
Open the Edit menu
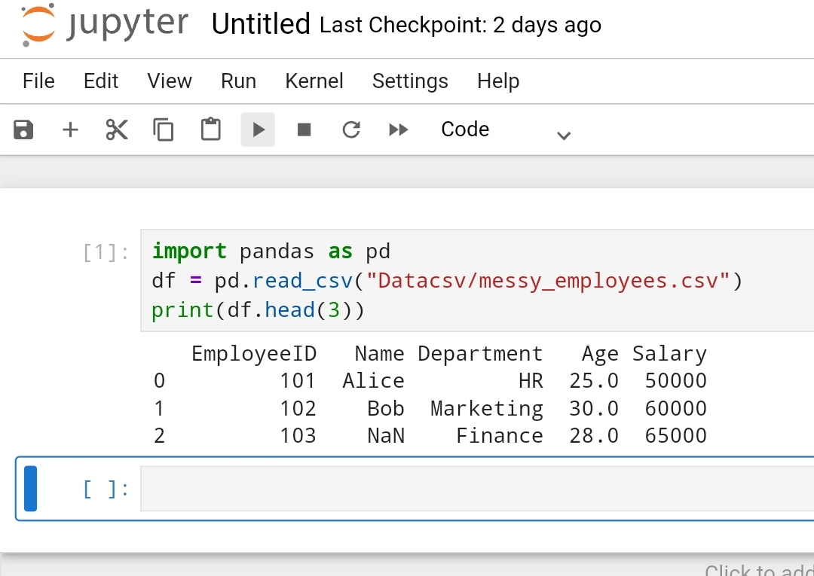[101, 81]
